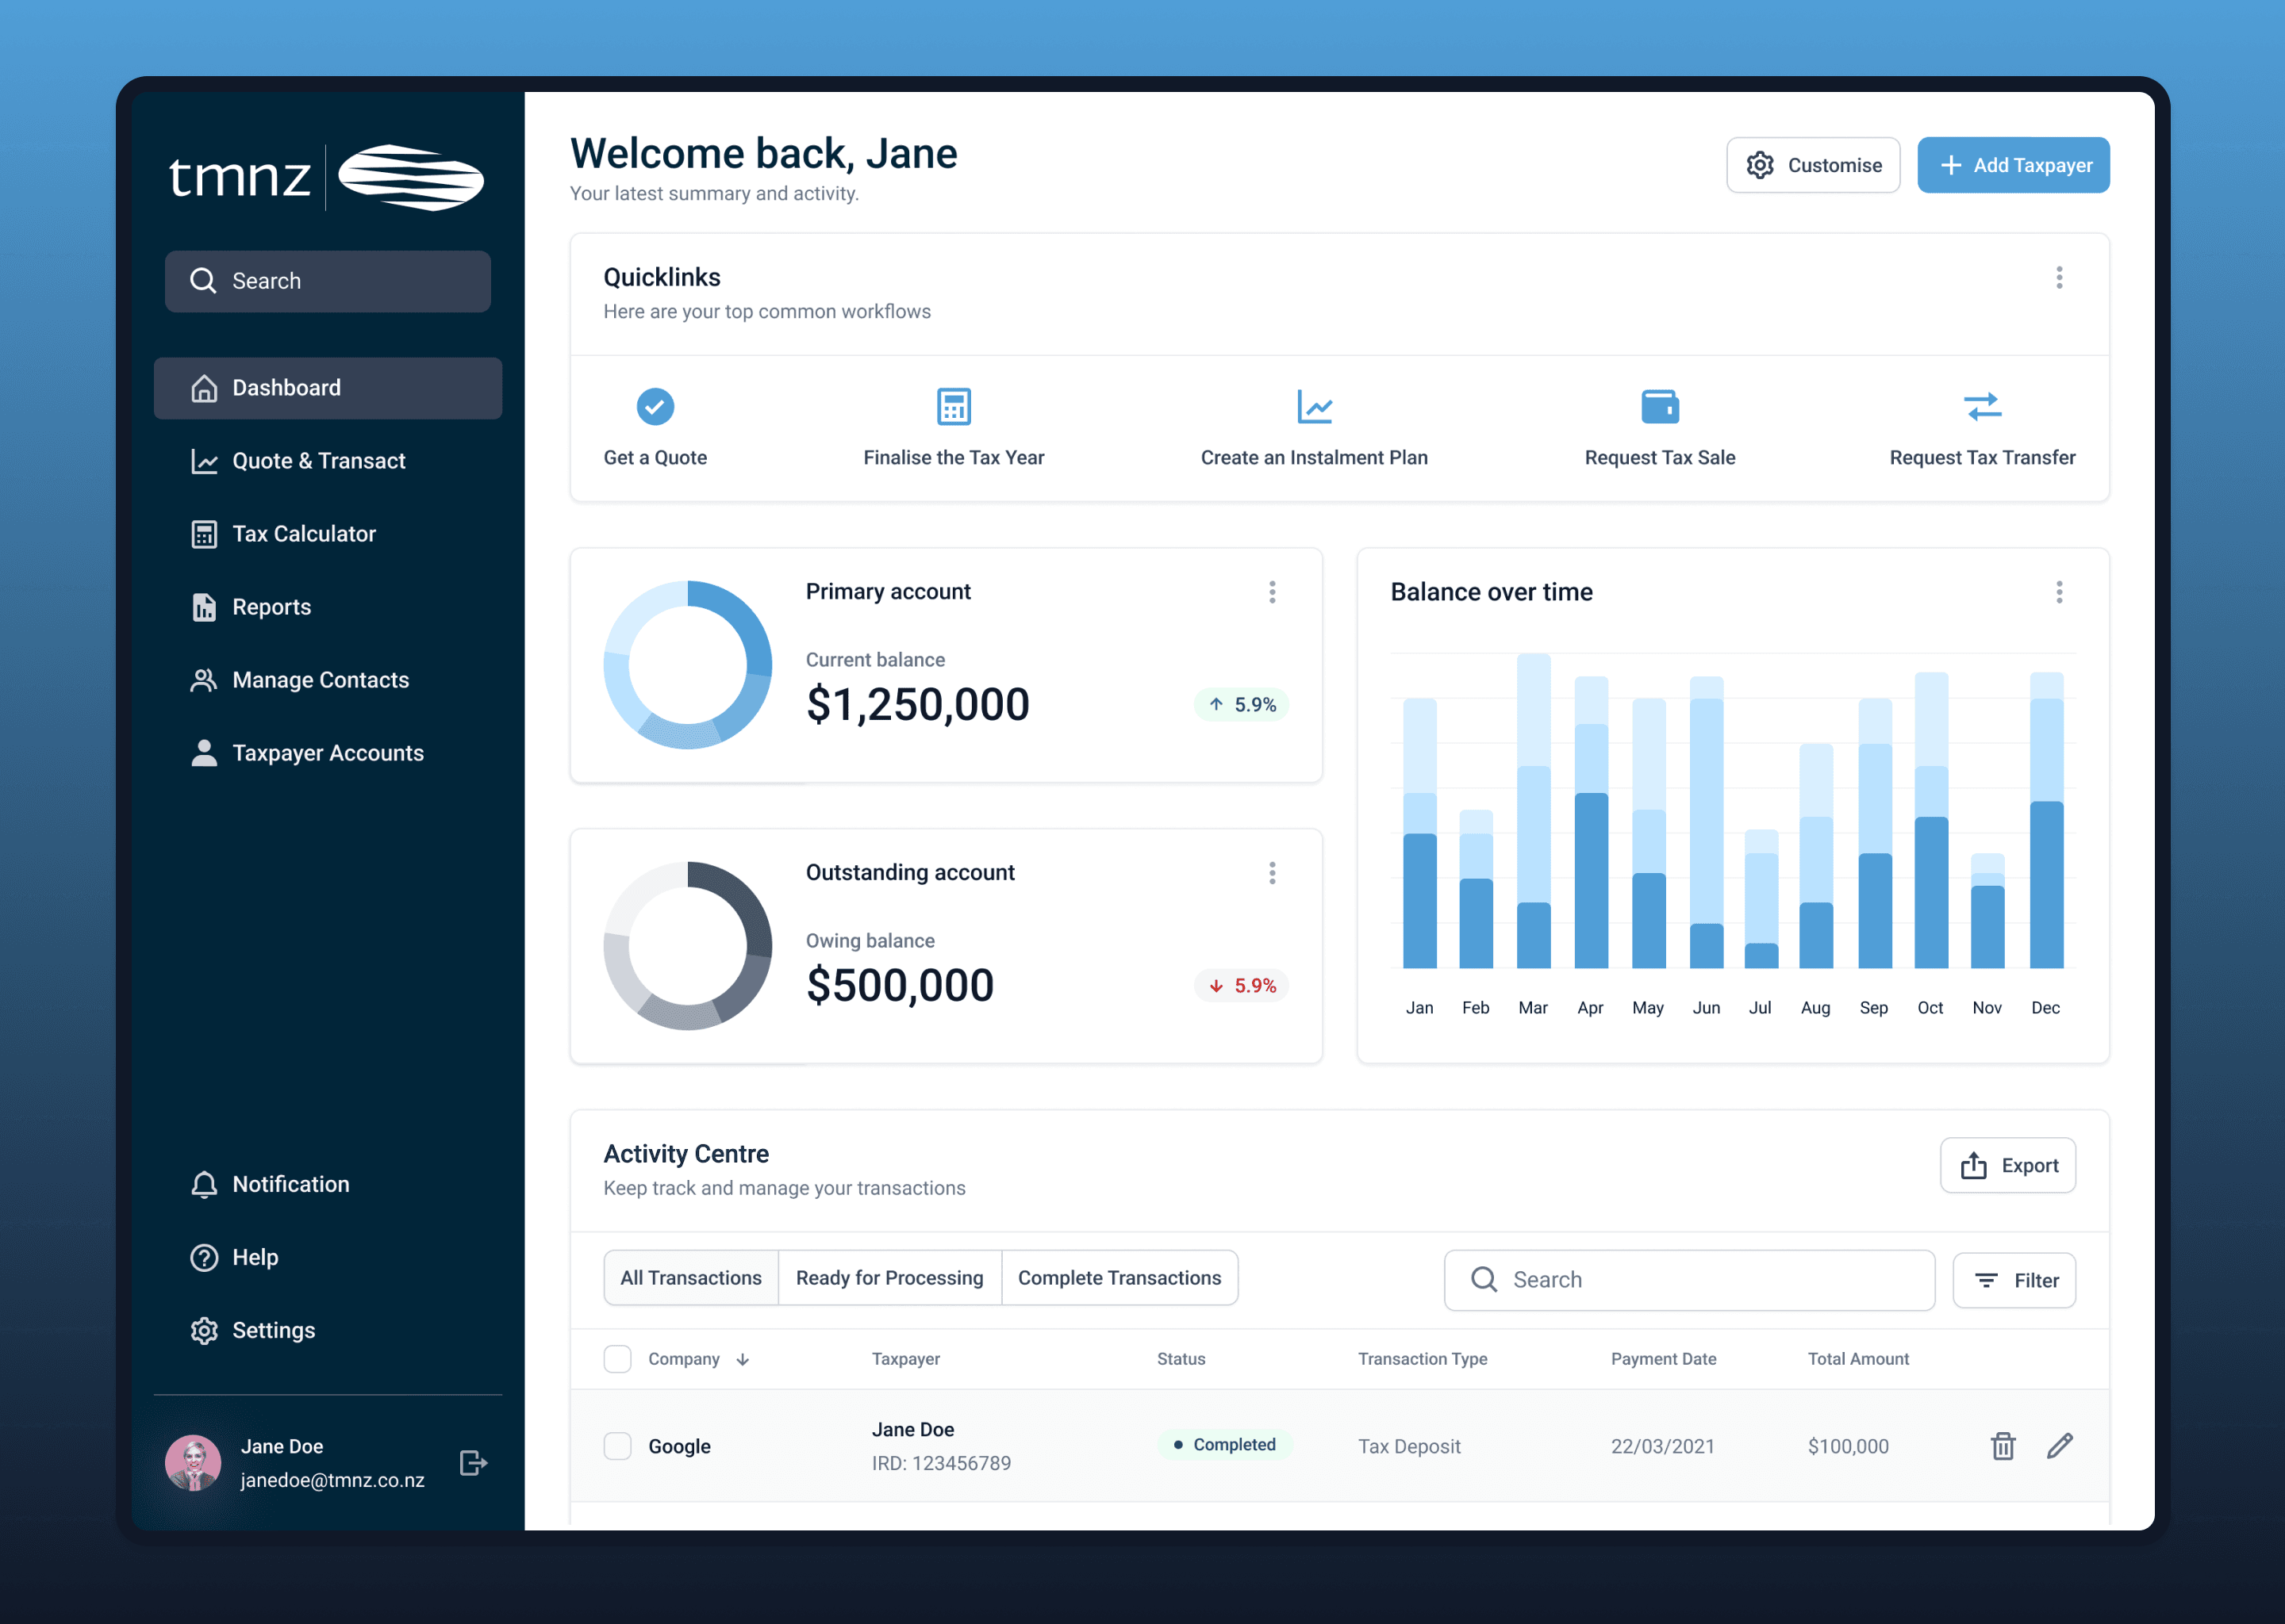Click Create an Instalment Plan chart icon
Image resolution: width=2285 pixels, height=1624 pixels.
pos(1314,407)
